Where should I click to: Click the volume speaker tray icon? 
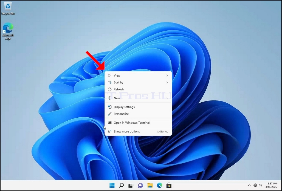[x=260, y=185]
